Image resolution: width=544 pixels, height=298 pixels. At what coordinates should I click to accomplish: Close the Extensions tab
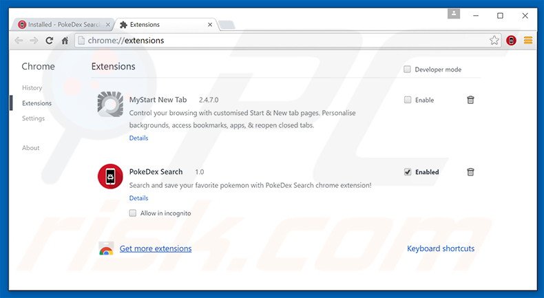(x=210, y=25)
